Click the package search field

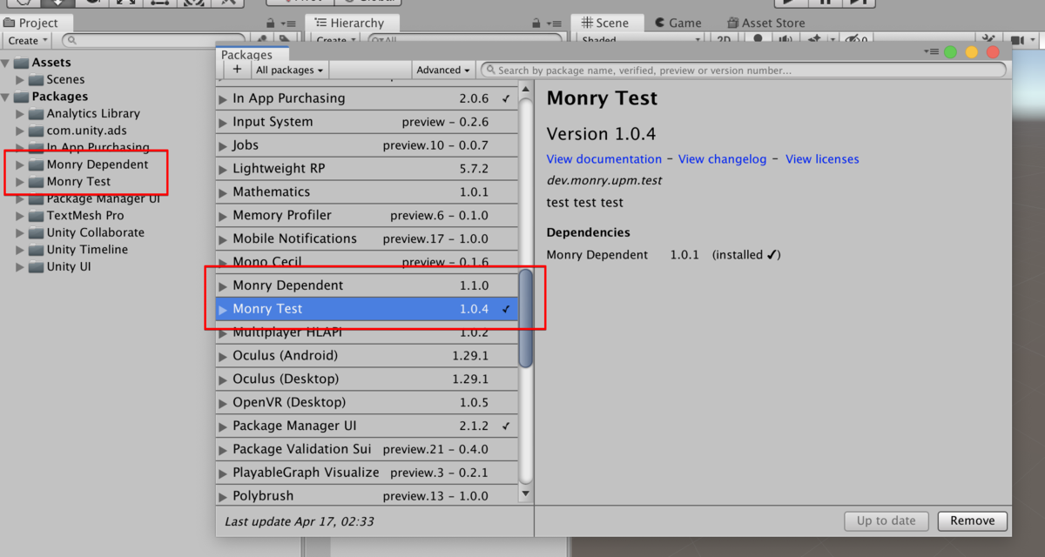pos(743,70)
